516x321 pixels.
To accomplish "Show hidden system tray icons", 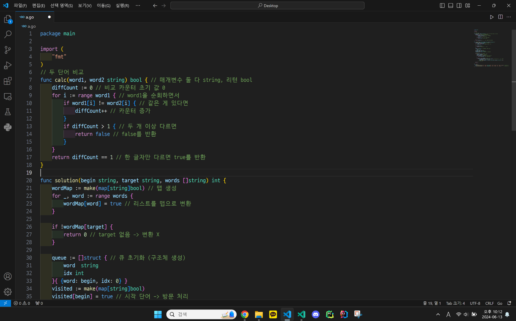I will tap(438, 314).
